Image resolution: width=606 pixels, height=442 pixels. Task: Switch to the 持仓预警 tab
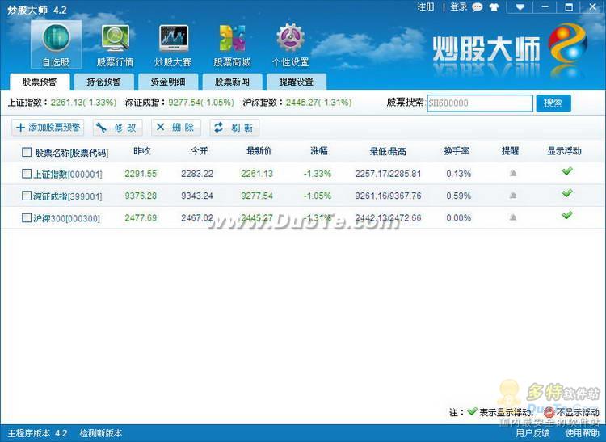(x=103, y=82)
